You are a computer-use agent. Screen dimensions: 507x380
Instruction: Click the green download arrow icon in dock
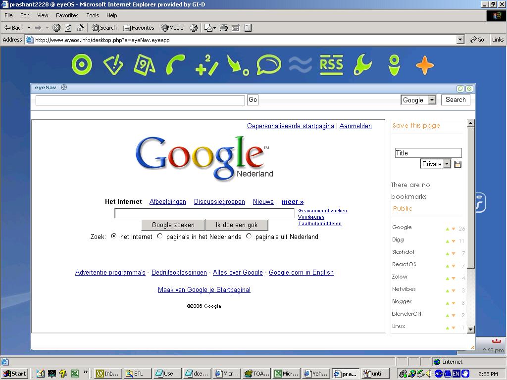click(x=238, y=65)
